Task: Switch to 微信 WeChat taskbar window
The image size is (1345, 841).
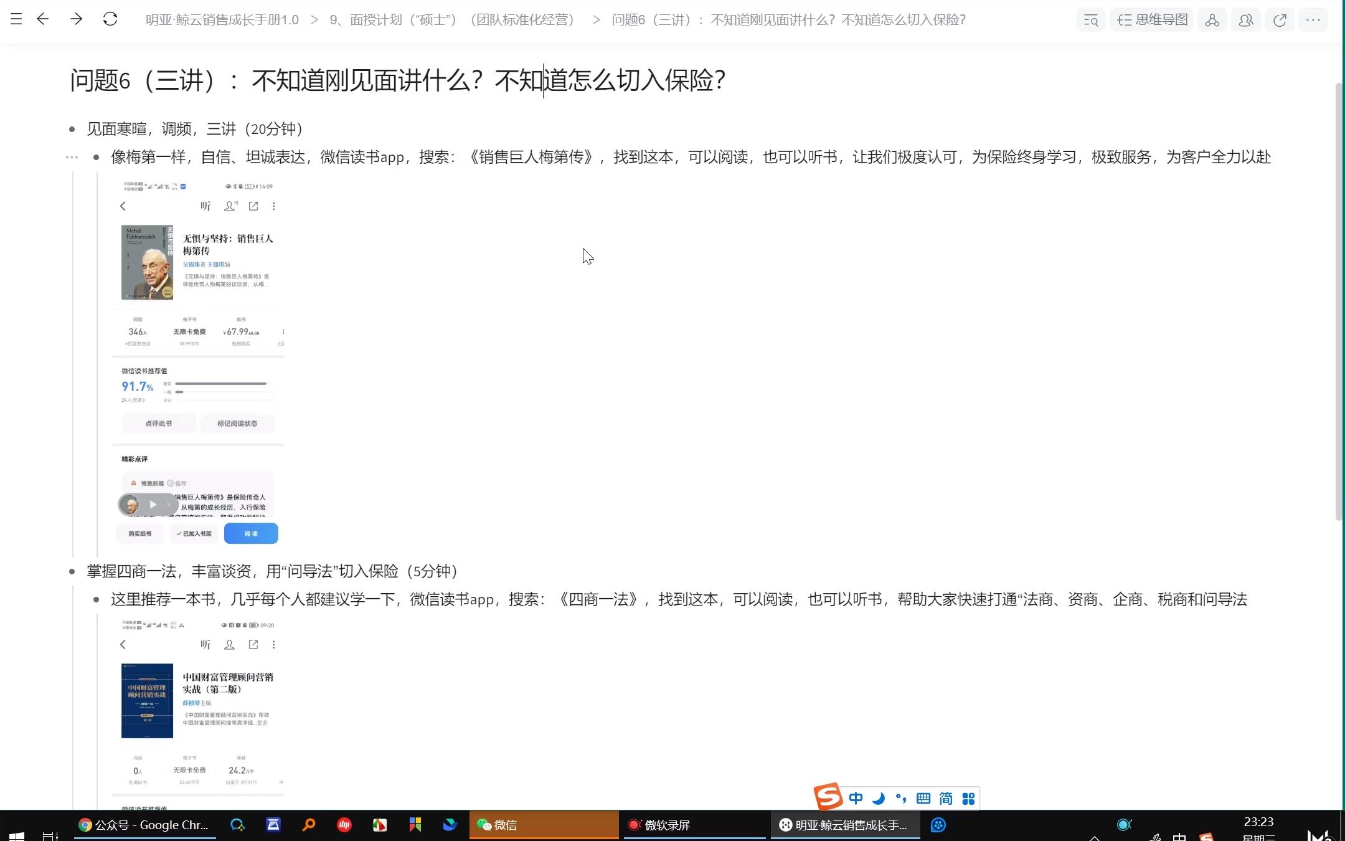Action: pos(544,825)
